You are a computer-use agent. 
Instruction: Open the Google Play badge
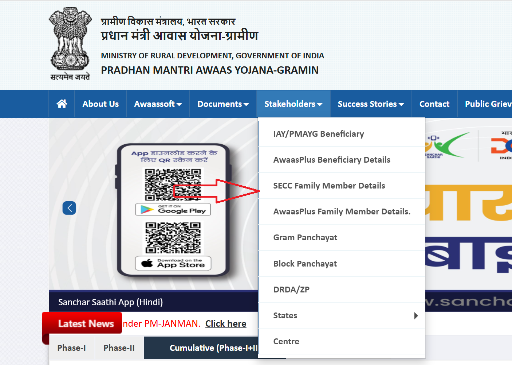pos(173,210)
